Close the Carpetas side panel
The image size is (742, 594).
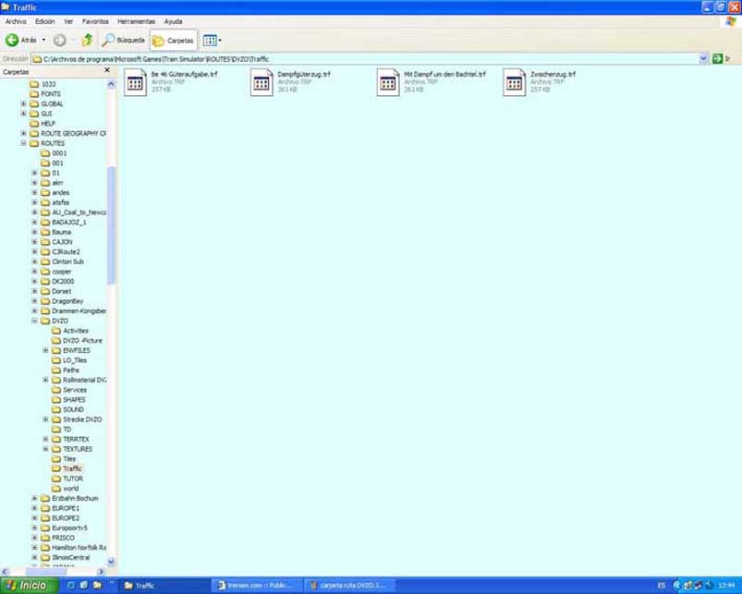click(x=106, y=70)
